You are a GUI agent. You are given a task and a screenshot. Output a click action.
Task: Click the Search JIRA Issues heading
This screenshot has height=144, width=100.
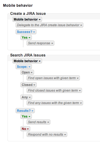[28, 55]
